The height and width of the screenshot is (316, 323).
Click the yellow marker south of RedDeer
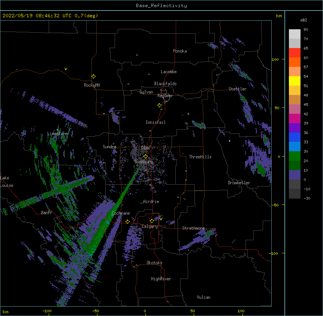point(159,105)
